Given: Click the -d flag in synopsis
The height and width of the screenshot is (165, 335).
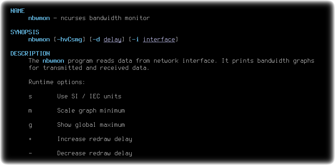Looking at the screenshot, I should pos(96,39).
